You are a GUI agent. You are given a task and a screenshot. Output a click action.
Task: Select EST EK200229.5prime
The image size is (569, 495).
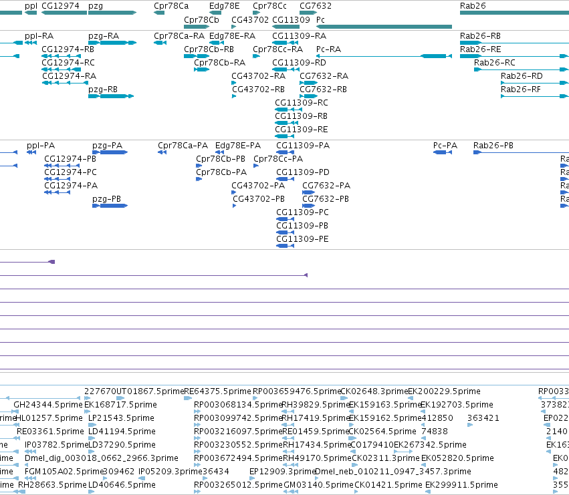[411, 398]
